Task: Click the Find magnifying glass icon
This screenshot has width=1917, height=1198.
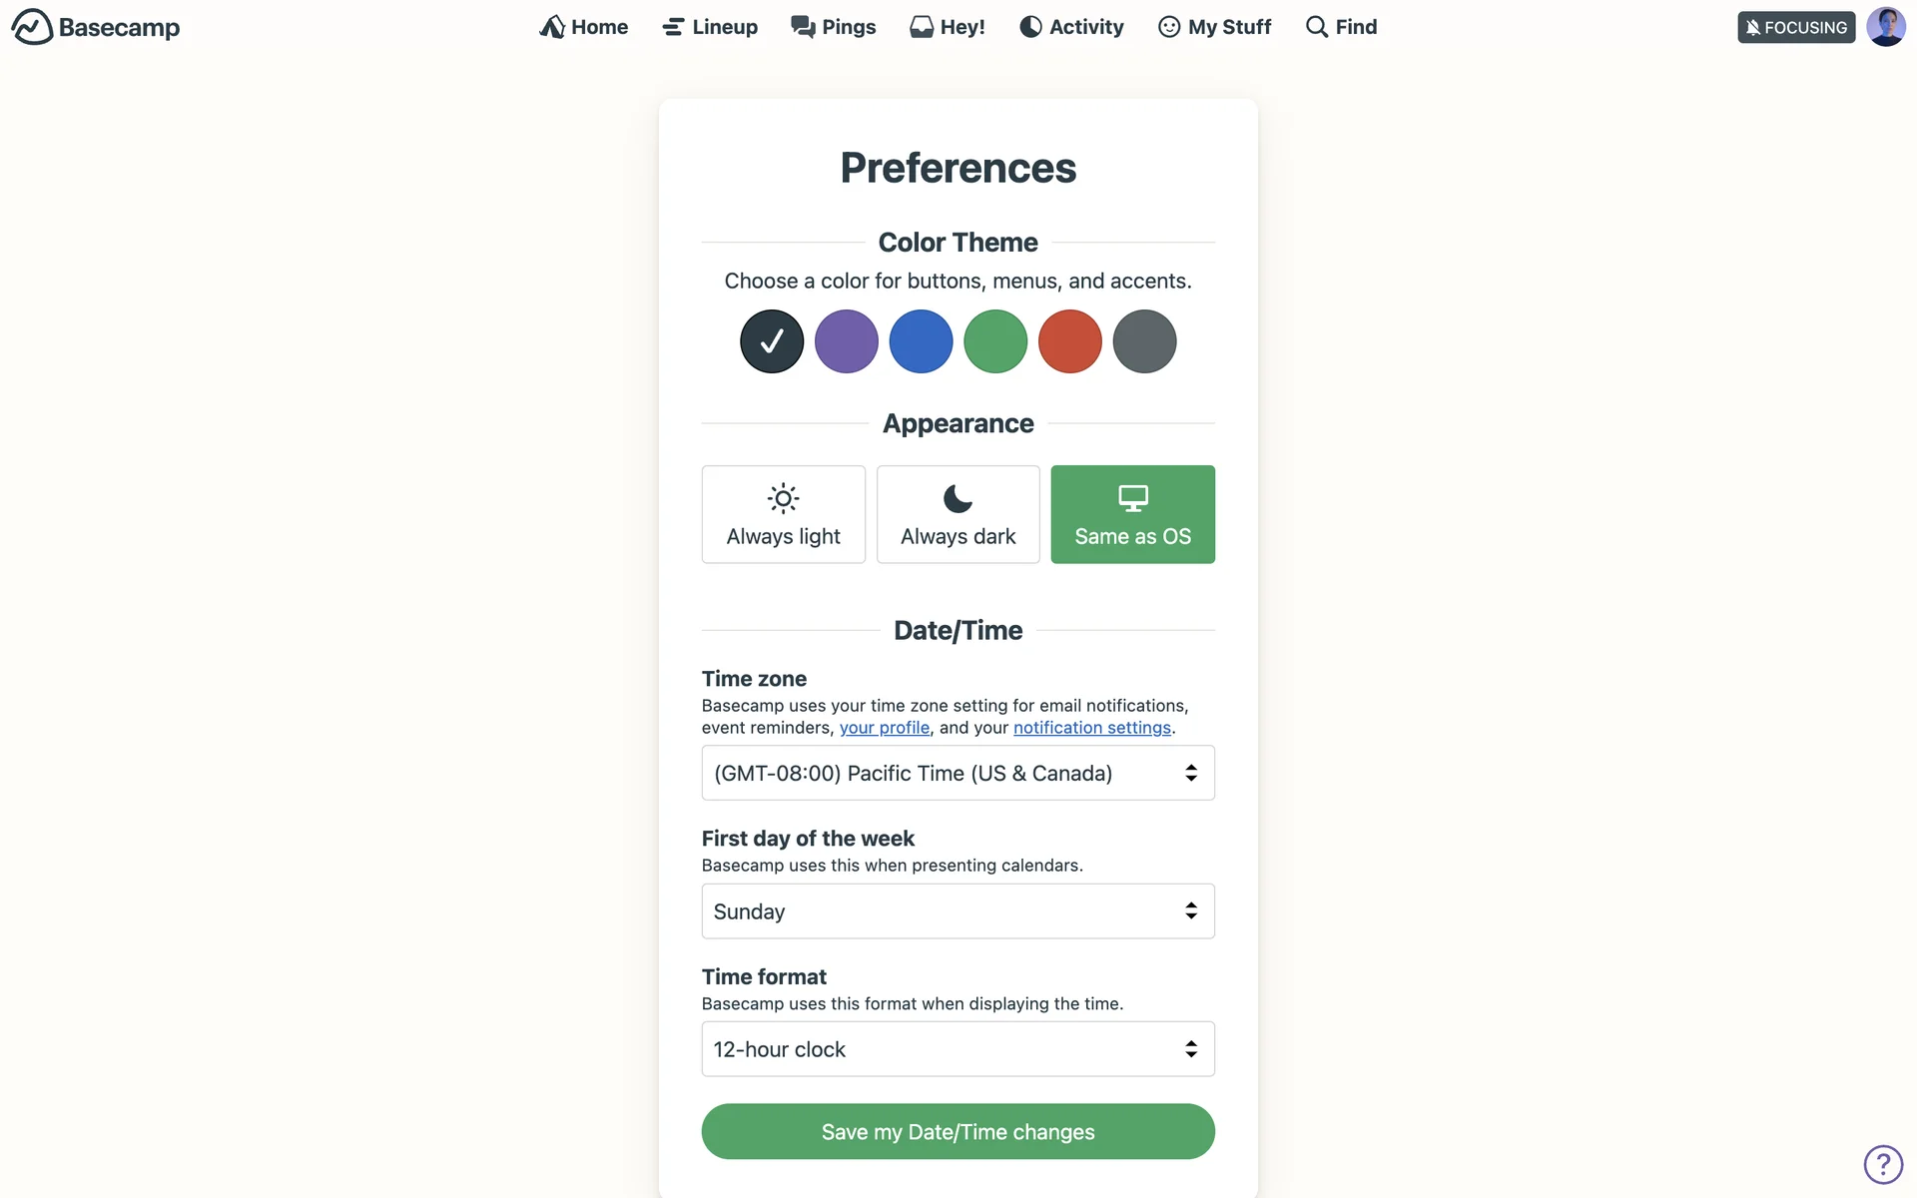Action: 1317,27
